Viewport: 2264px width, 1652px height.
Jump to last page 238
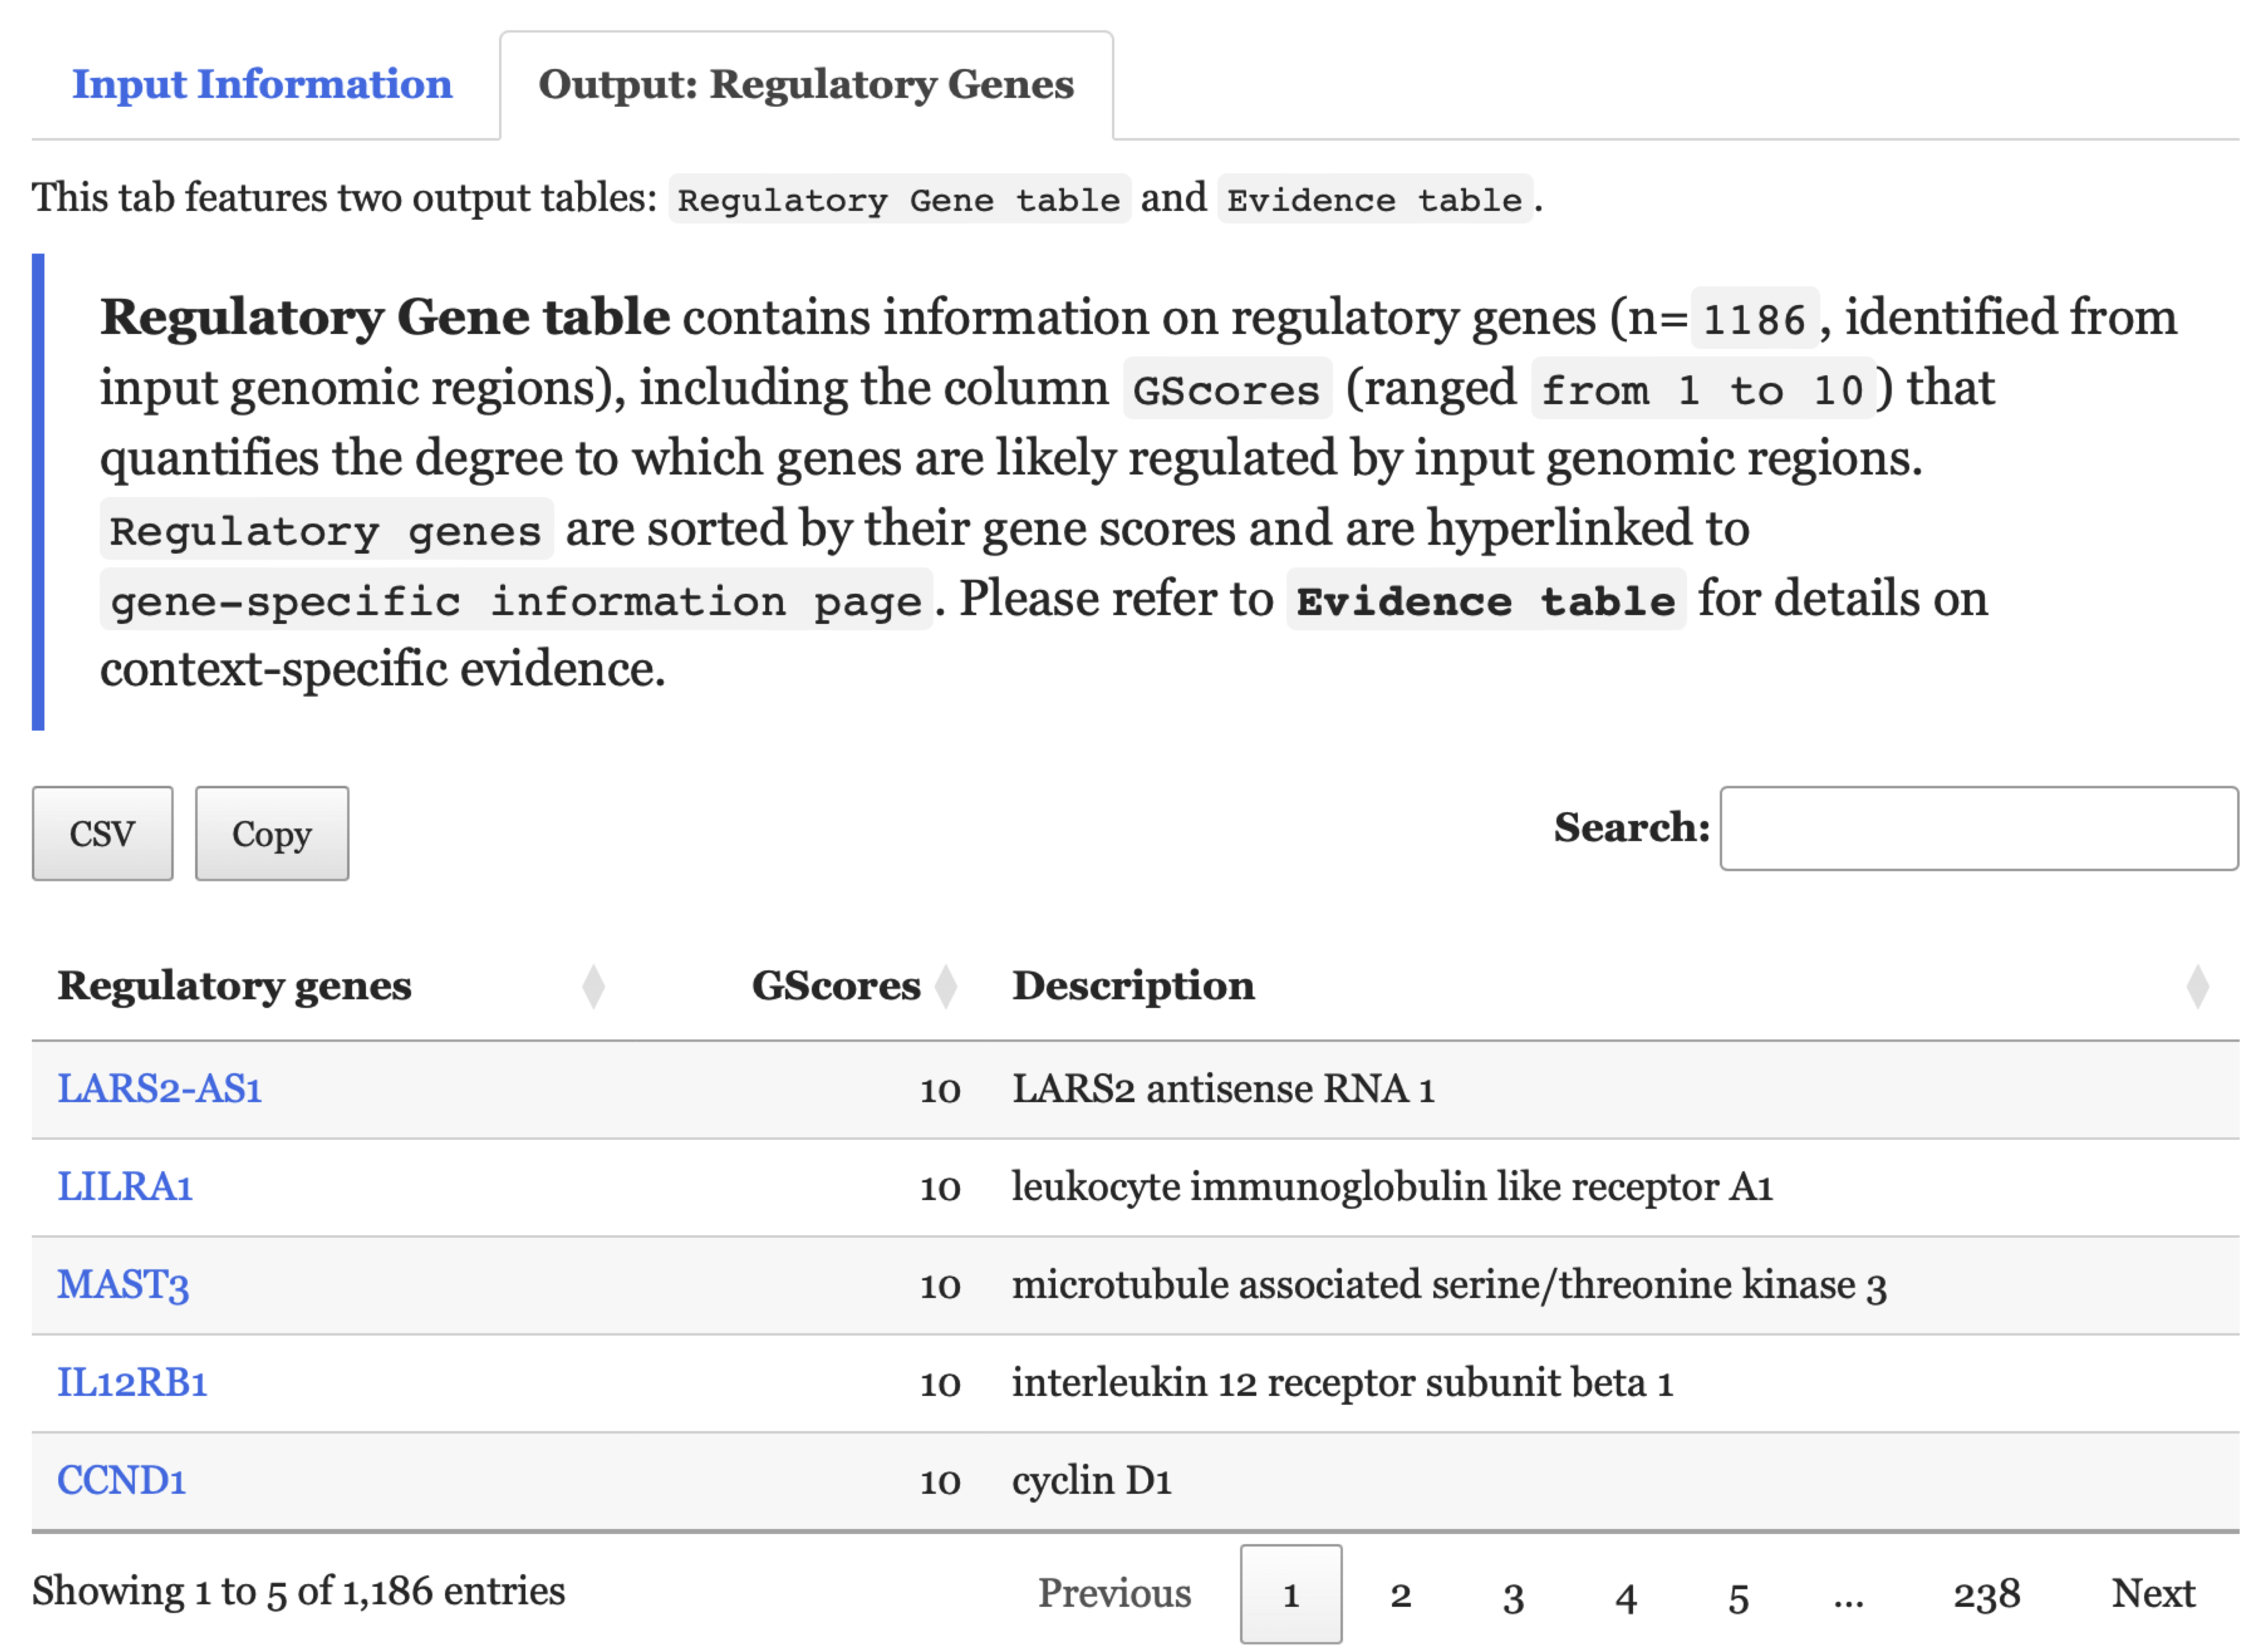pos(1987,1594)
